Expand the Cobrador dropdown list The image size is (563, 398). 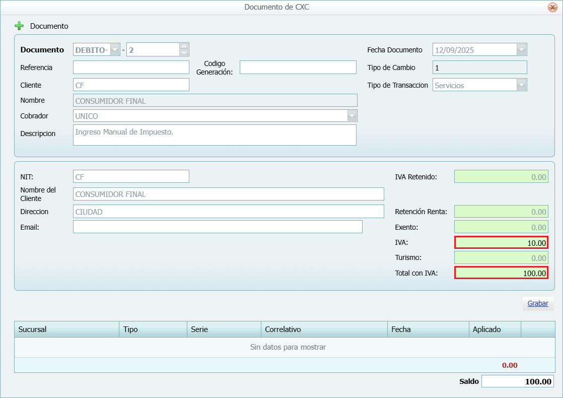point(351,116)
